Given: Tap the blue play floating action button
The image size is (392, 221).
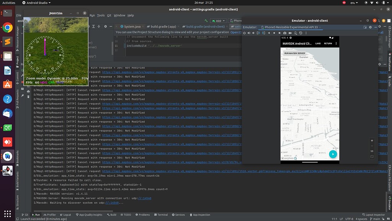Looking at the screenshot, I should 333,154.
